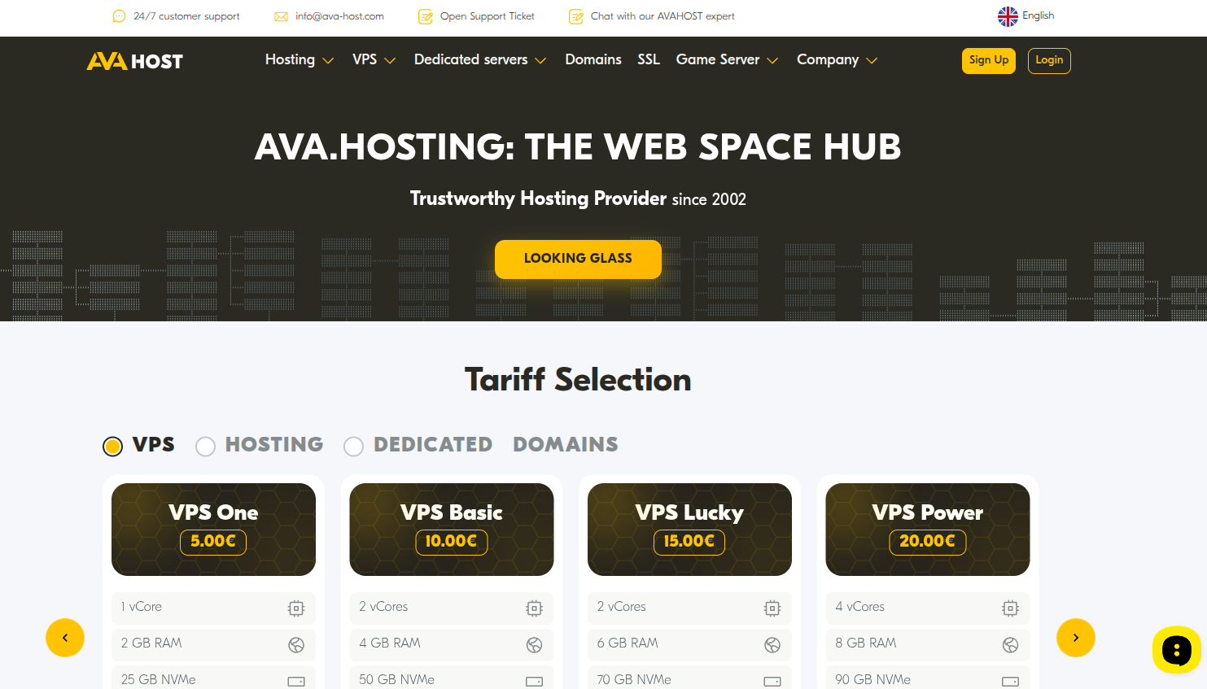Click the next arrow on tariff carousel

point(1075,638)
